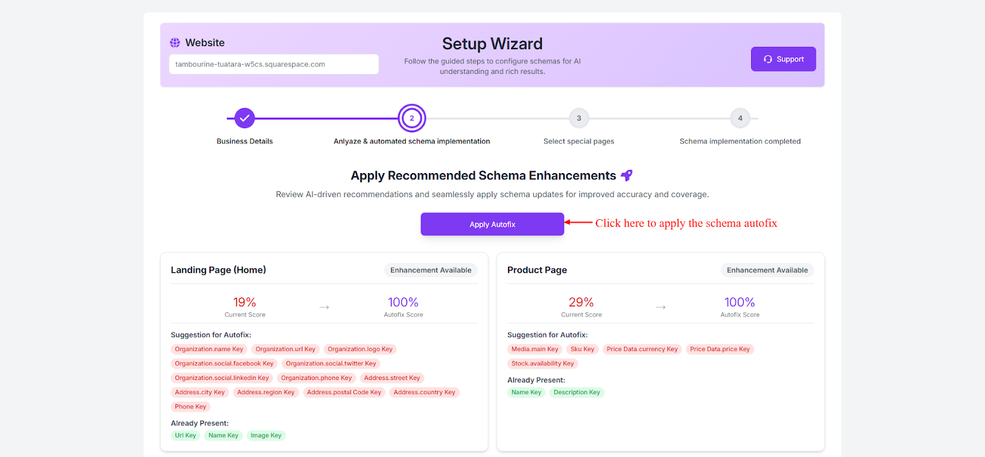Image resolution: width=985 pixels, height=457 pixels.
Task: Select step 2 circle in the wizard
Action: tap(412, 118)
